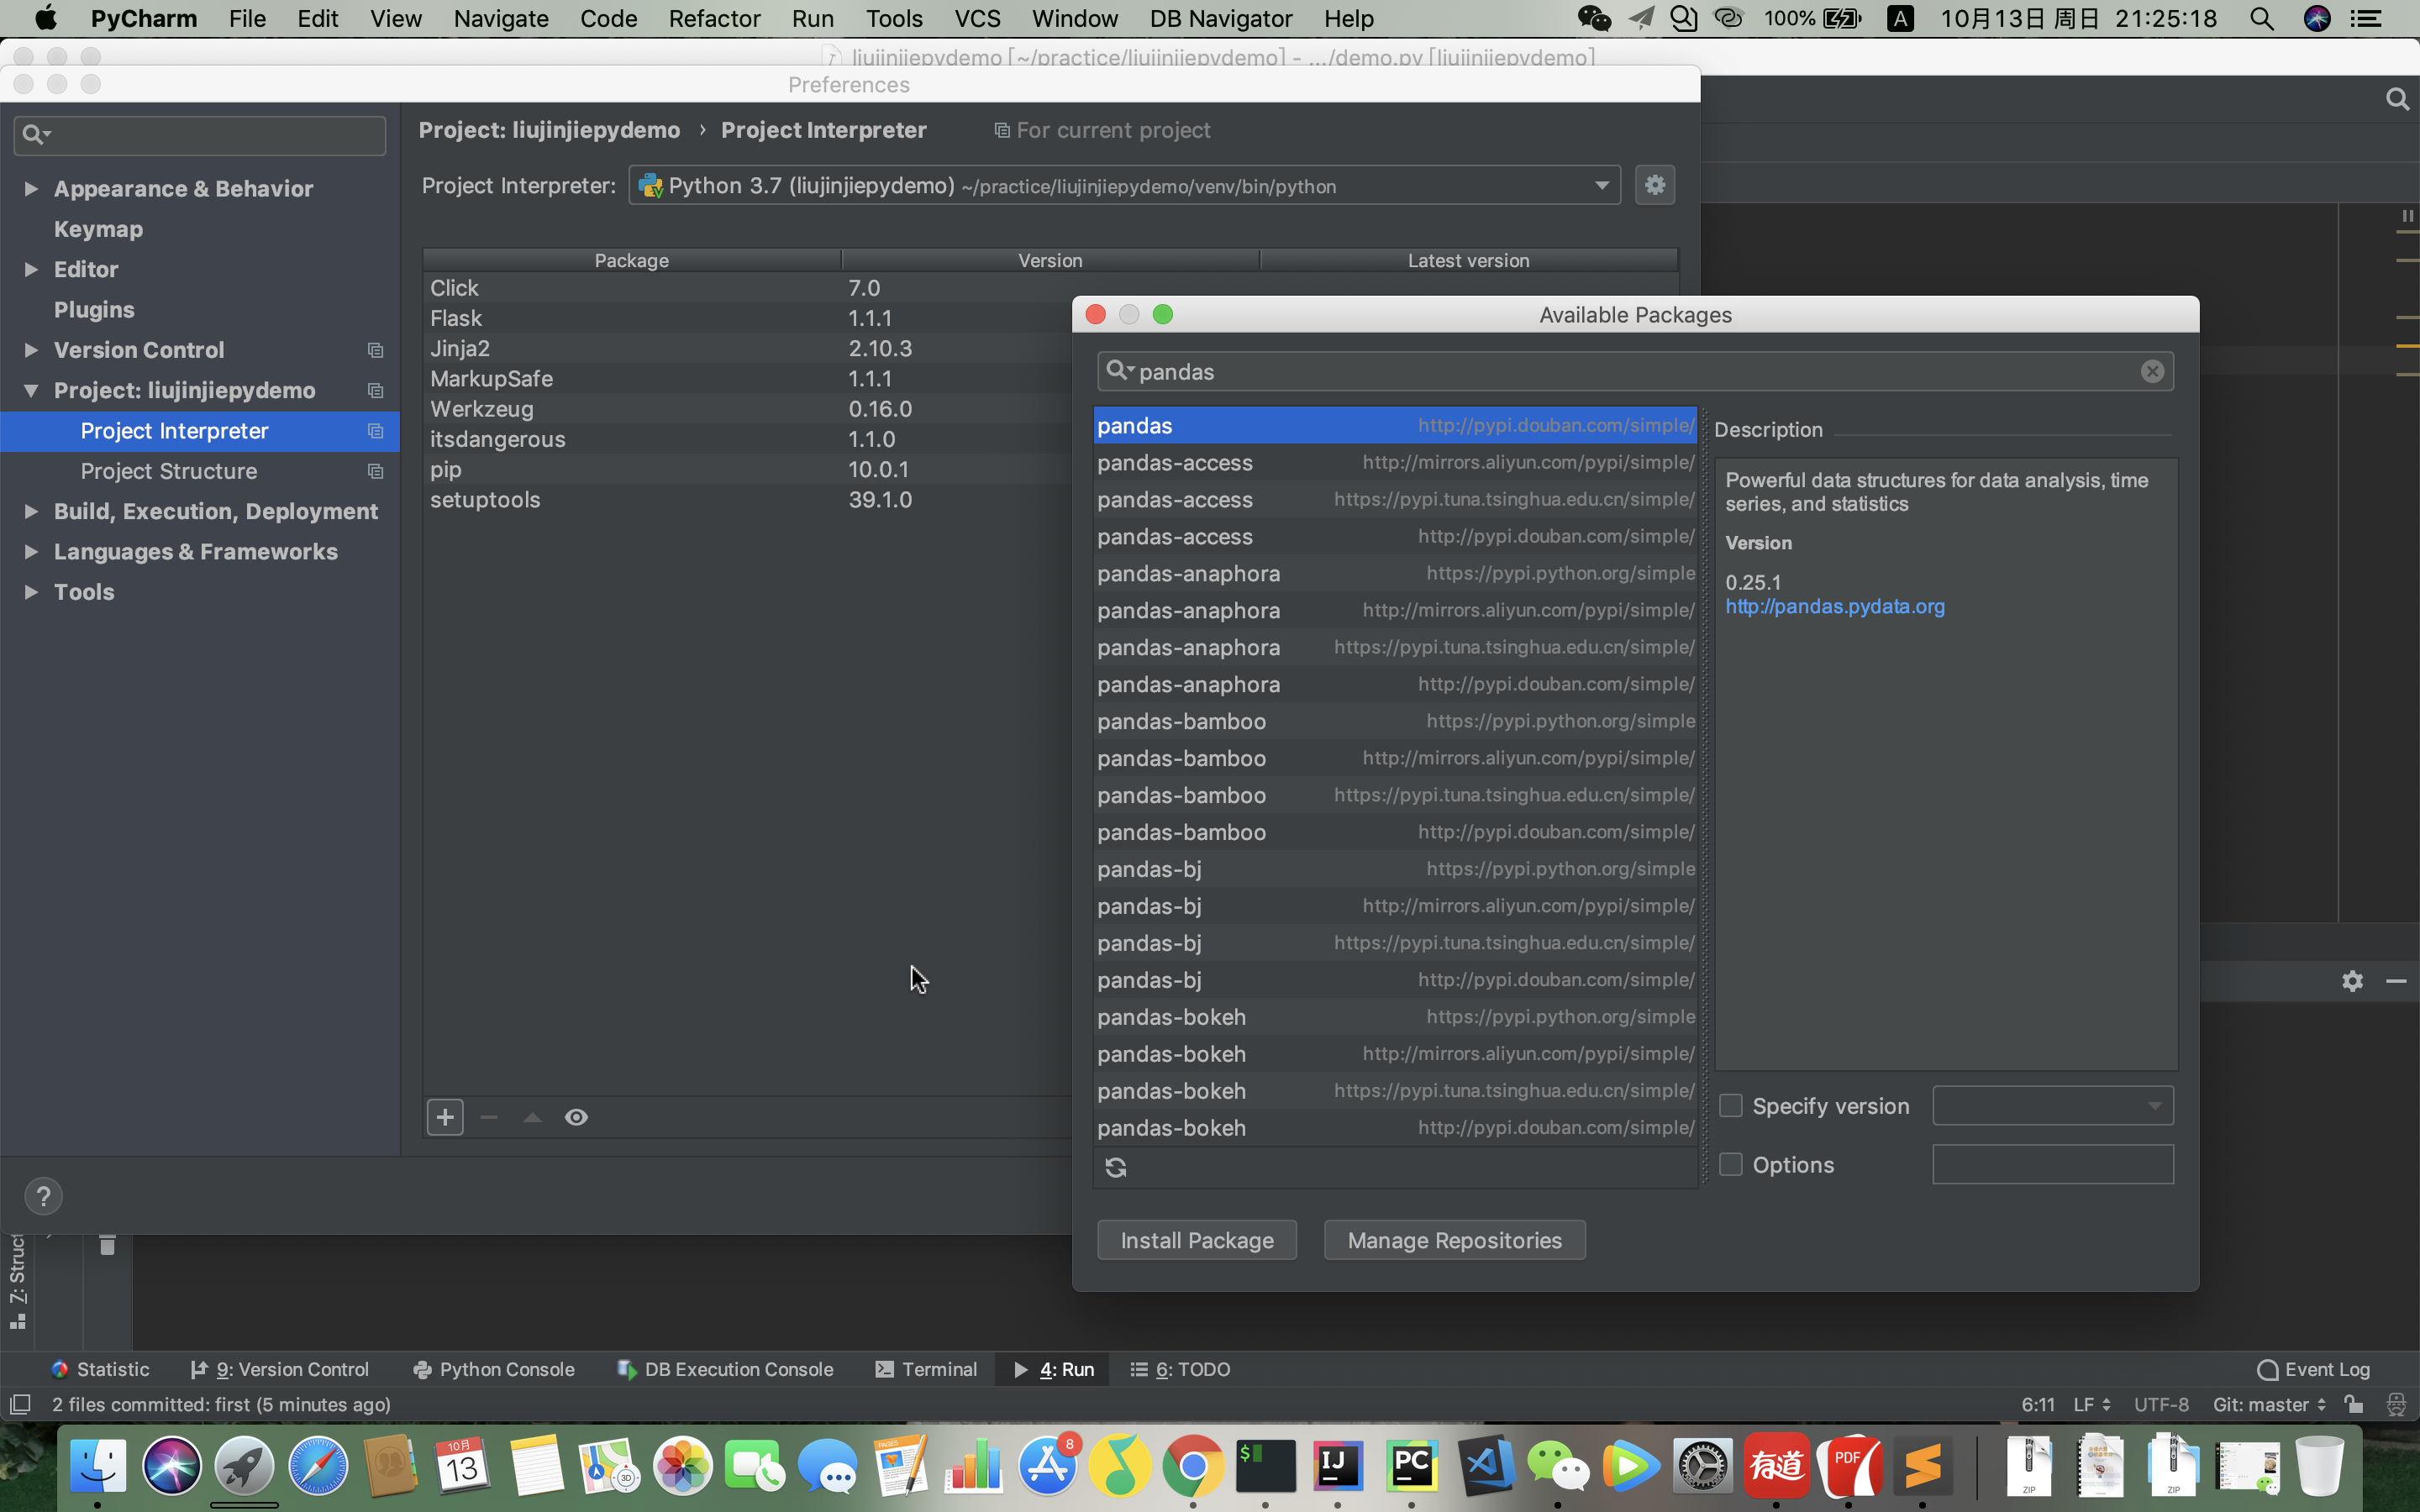Click the lock icon in status bar
Image resolution: width=2420 pixels, height=1512 pixels.
click(2353, 1404)
